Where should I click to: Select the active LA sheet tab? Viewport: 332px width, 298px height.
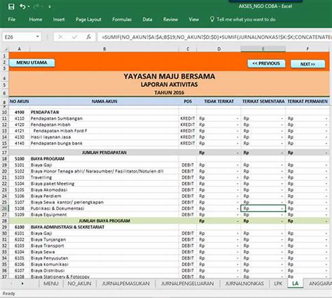[x=295, y=284]
